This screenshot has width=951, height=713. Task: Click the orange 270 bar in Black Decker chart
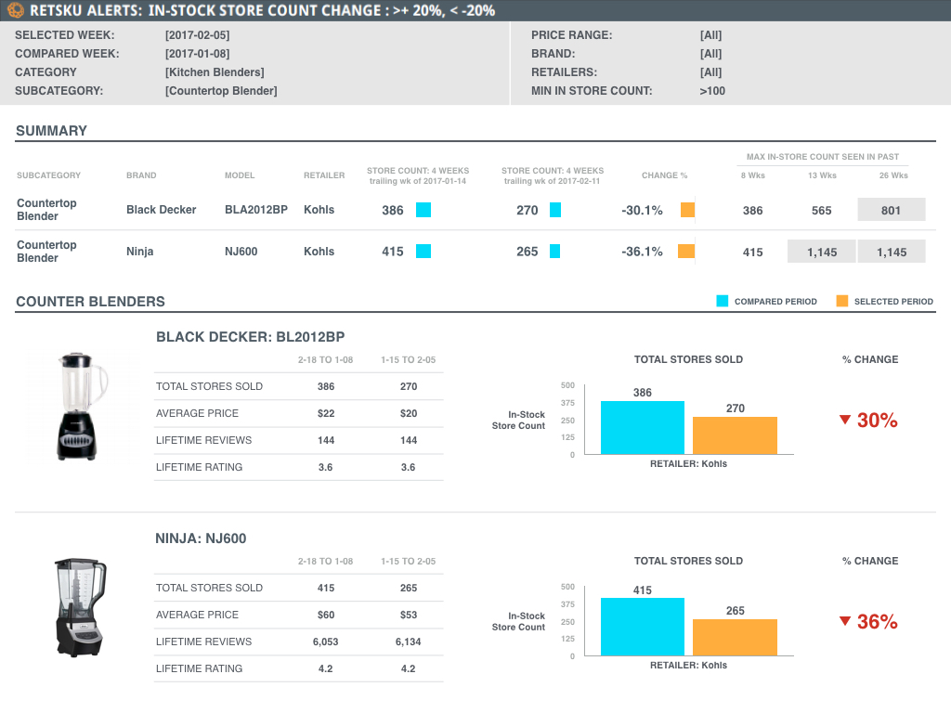pyautogui.click(x=736, y=435)
